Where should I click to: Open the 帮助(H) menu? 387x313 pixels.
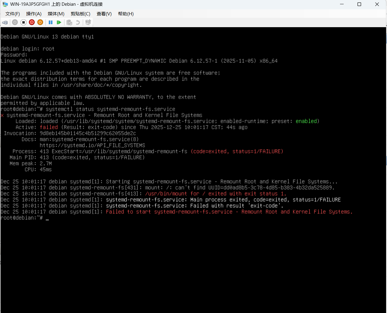click(126, 14)
